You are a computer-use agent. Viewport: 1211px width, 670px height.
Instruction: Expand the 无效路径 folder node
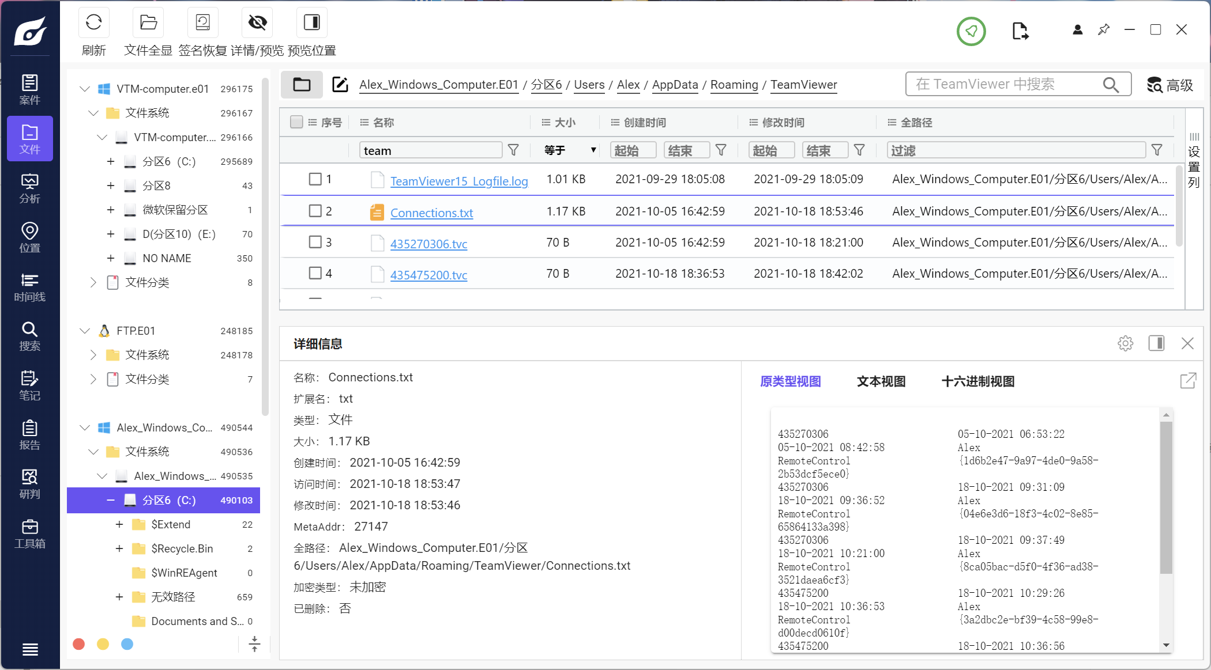[119, 597]
